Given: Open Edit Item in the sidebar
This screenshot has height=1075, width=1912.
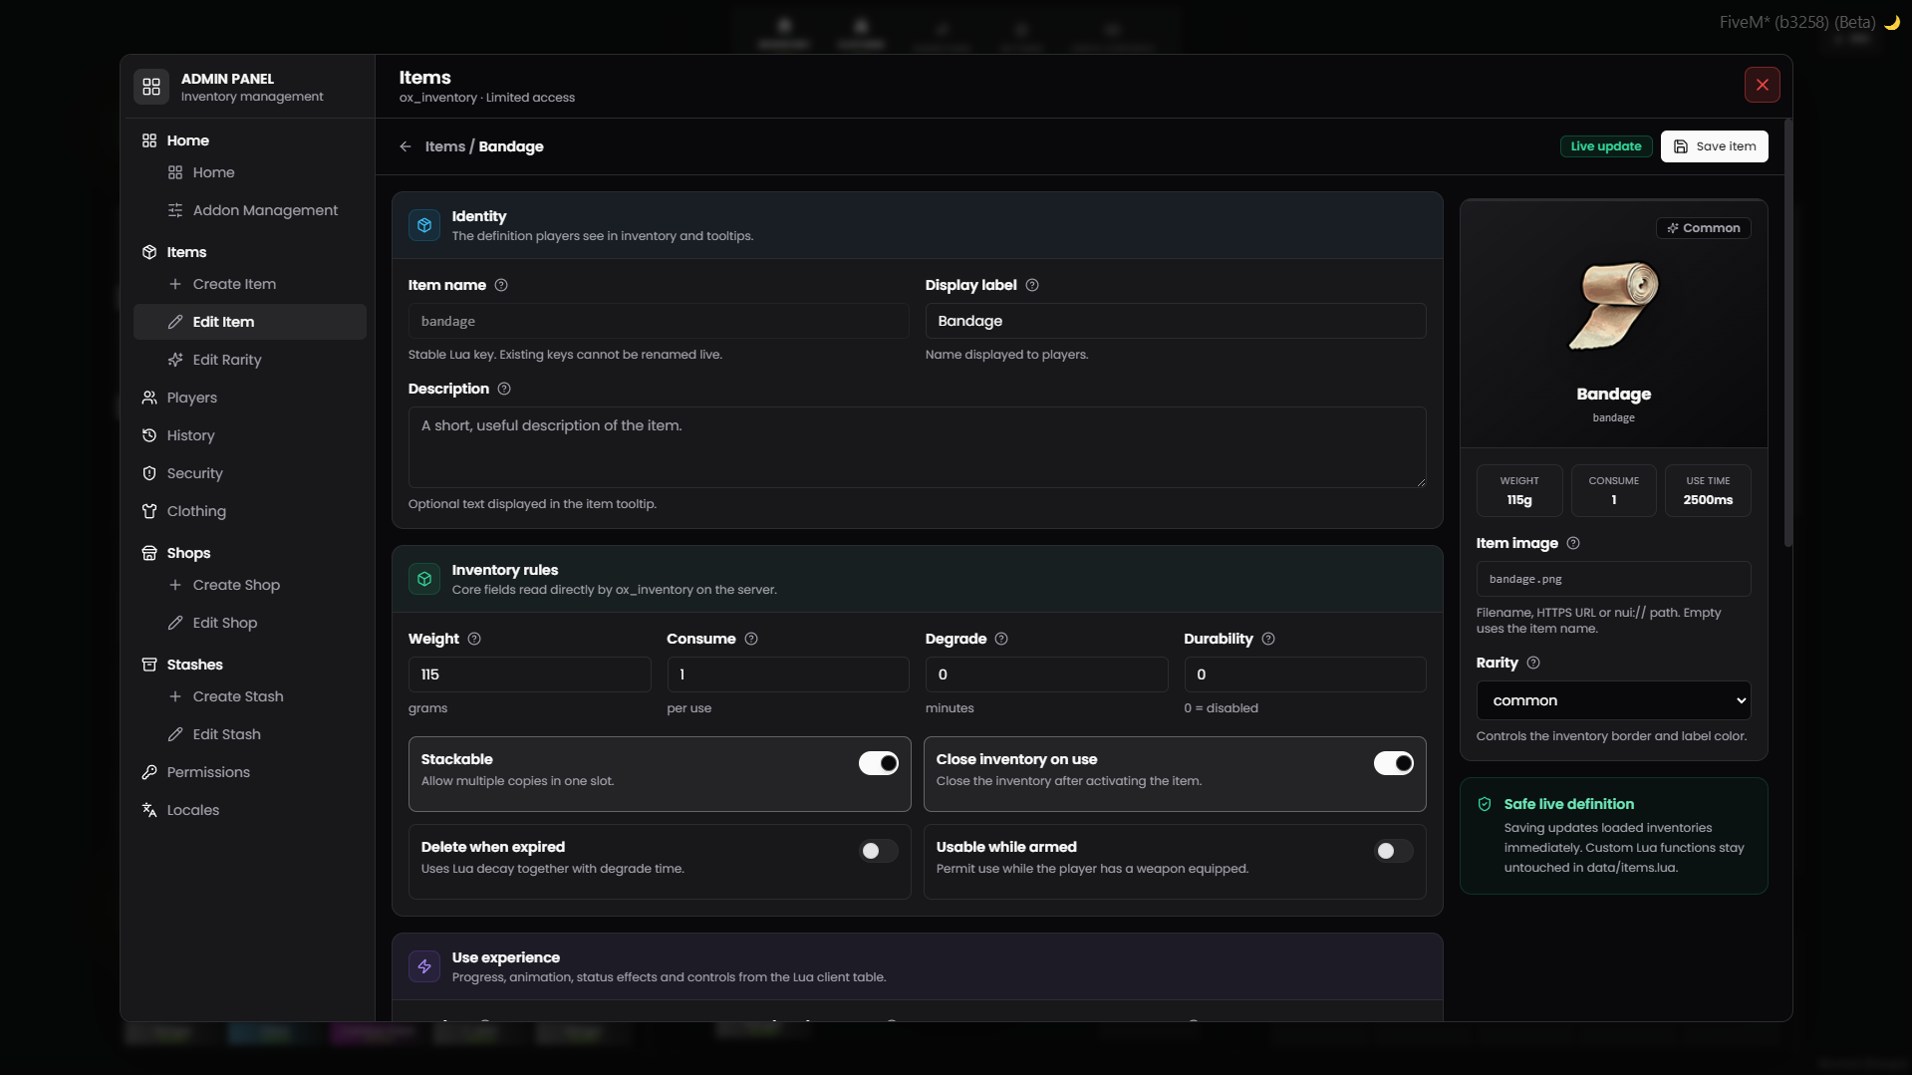Looking at the screenshot, I should pyautogui.click(x=250, y=322).
